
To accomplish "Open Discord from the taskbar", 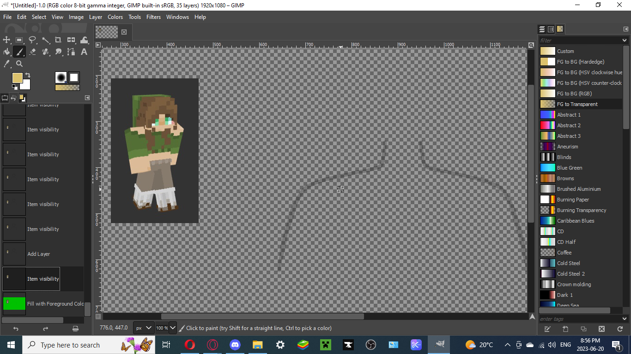I will [x=235, y=345].
